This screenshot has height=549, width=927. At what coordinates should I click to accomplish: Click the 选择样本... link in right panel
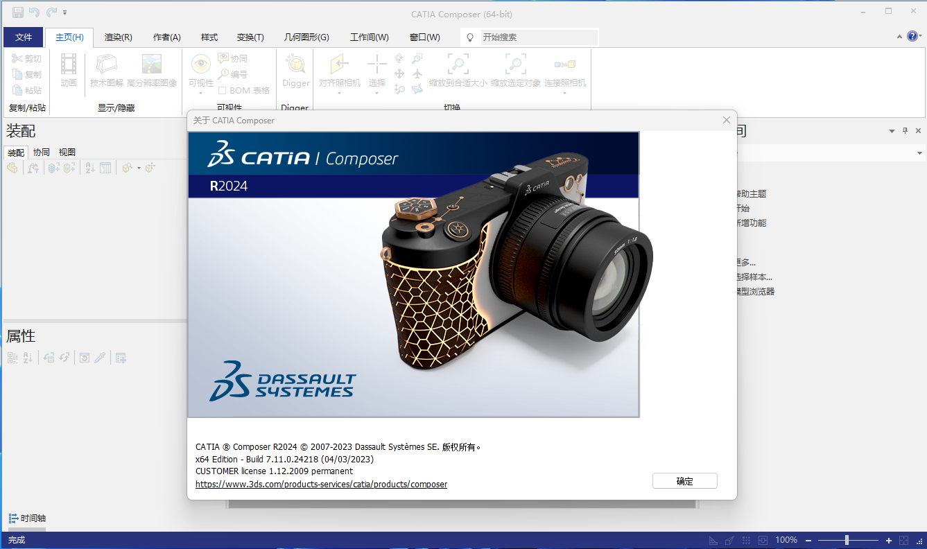coord(754,277)
